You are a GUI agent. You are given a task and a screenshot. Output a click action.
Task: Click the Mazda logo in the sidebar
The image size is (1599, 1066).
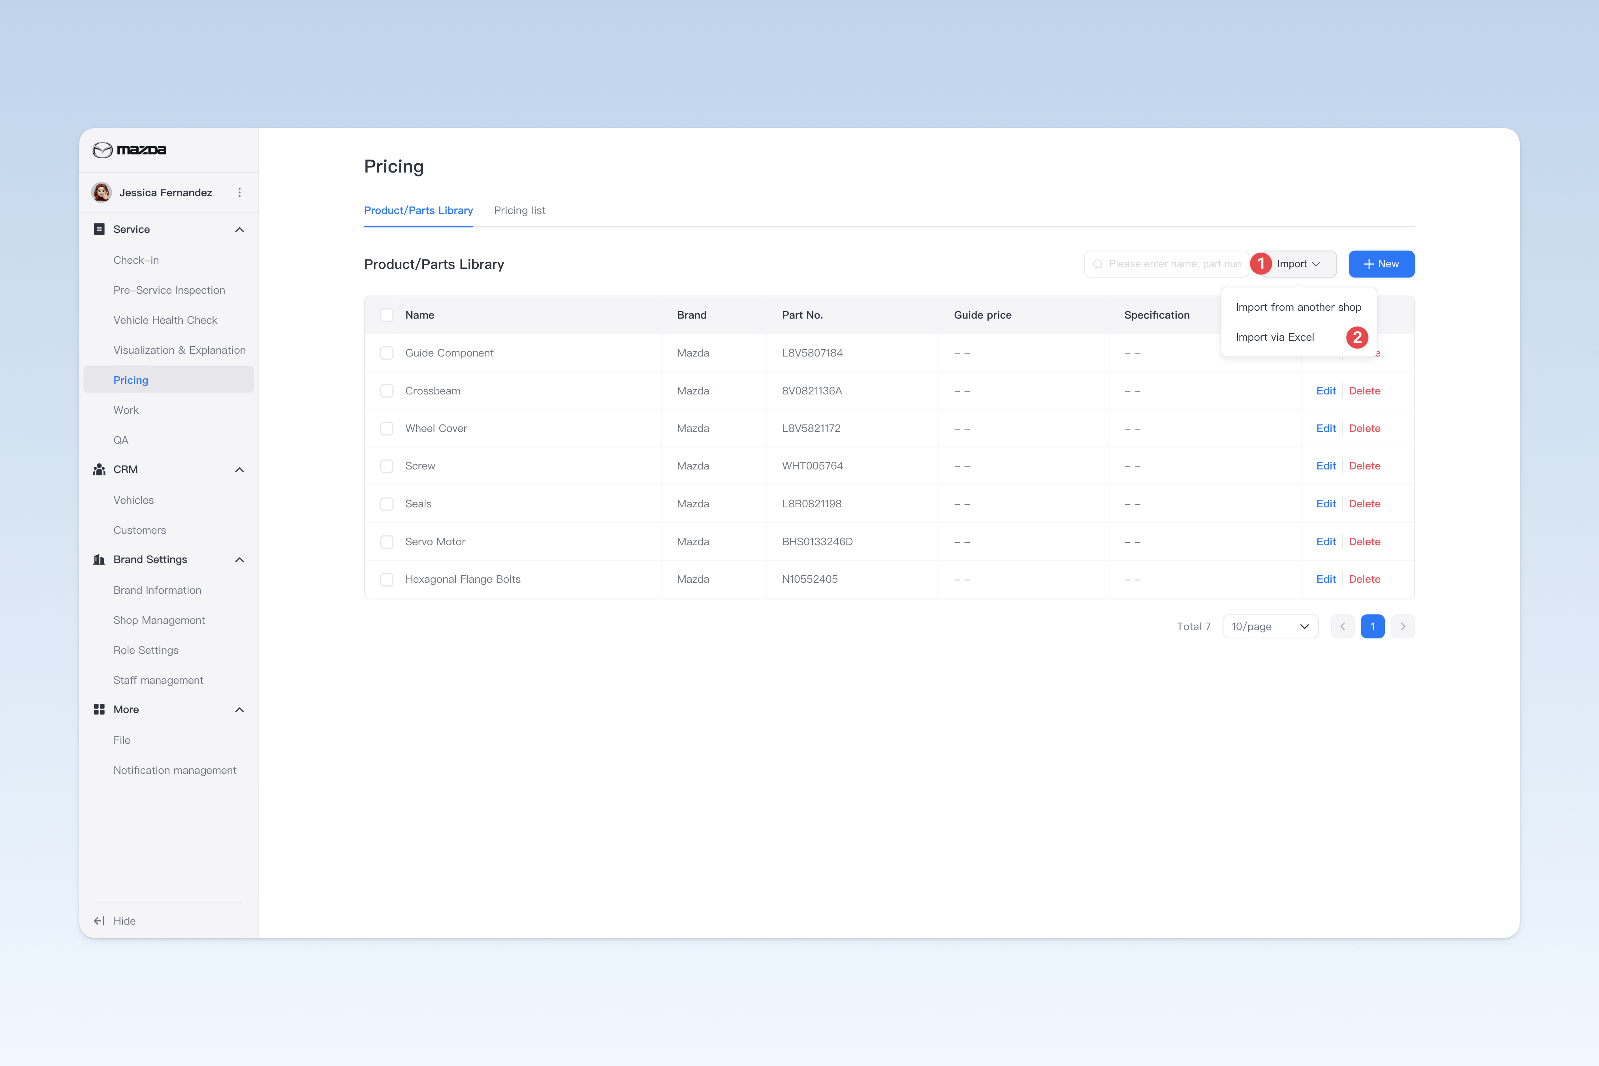(129, 150)
